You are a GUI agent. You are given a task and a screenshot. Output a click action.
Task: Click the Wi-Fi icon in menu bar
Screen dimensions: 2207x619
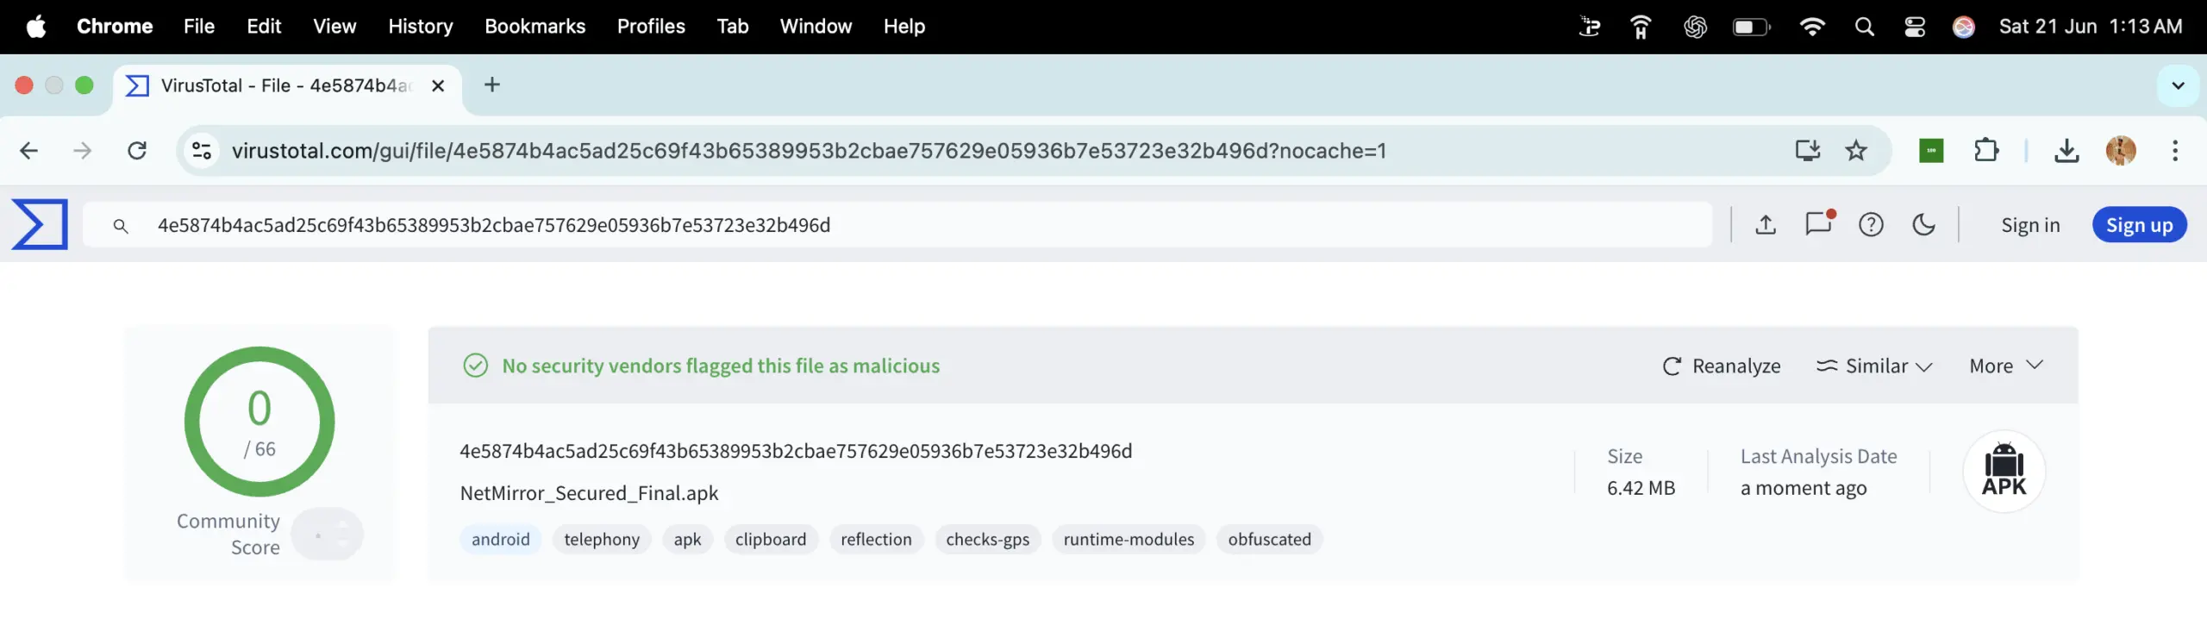pos(1812,26)
